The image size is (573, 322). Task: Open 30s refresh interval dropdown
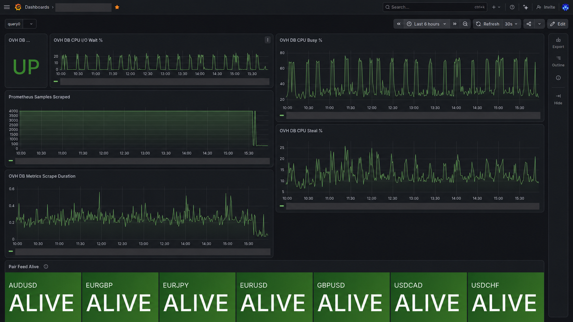click(x=511, y=24)
